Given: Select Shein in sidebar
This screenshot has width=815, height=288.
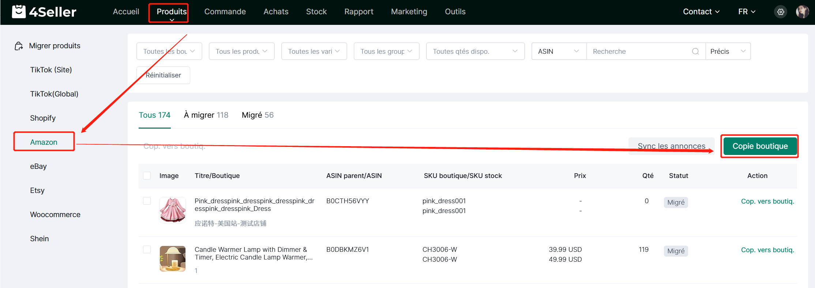Looking at the screenshot, I should 40,239.
